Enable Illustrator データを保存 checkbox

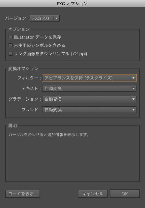(x=11, y=37)
